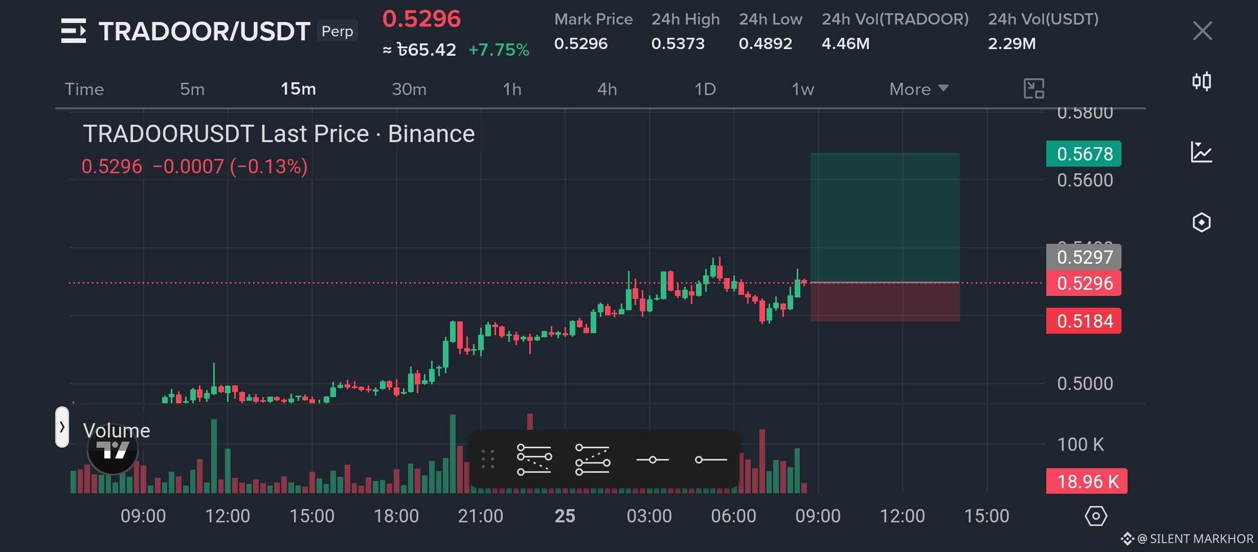This screenshot has width=1258, height=552.
Task: Open the hexagon chart settings icon in sidebar
Action: coord(1201,222)
